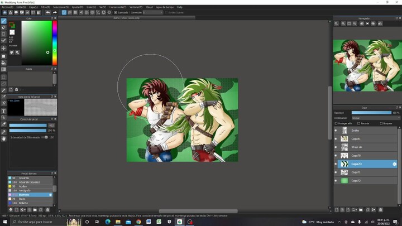The image size is (402, 226).
Task: Open the Seleccionar menu
Action: (x=61, y=7)
